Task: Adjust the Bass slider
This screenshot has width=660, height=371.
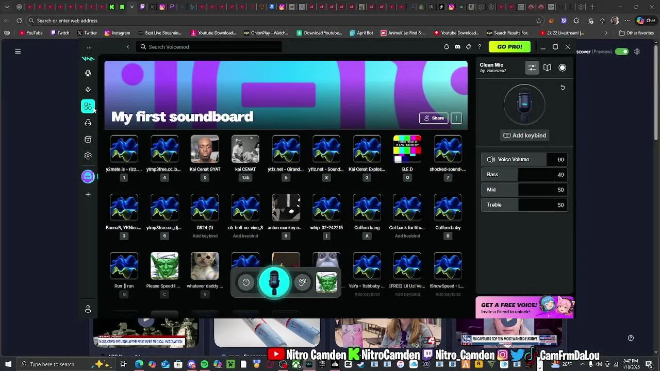Action: [524, 175]
